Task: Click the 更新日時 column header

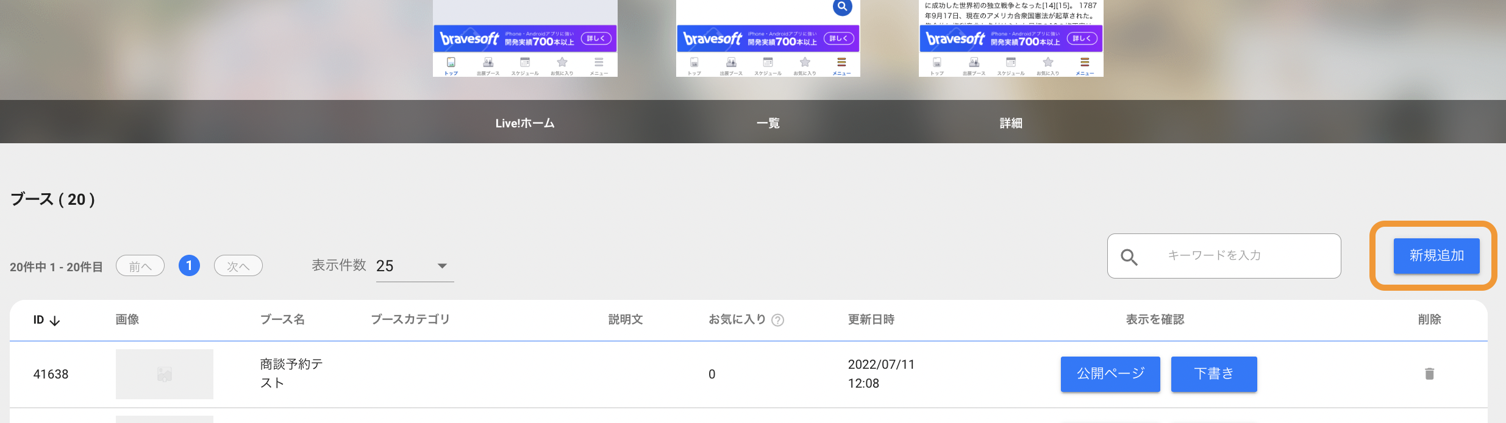Action: click(871, 319)
